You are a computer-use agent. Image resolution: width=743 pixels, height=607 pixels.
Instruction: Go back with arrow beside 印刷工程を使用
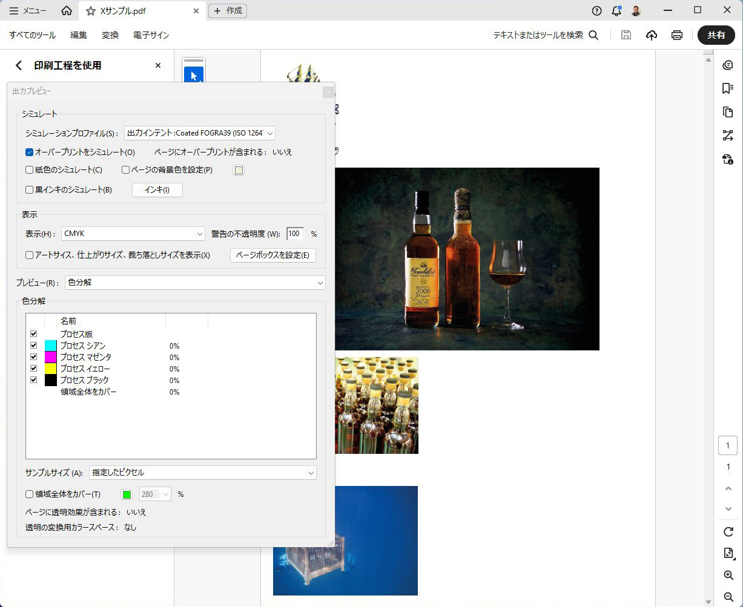coord(19,65)
